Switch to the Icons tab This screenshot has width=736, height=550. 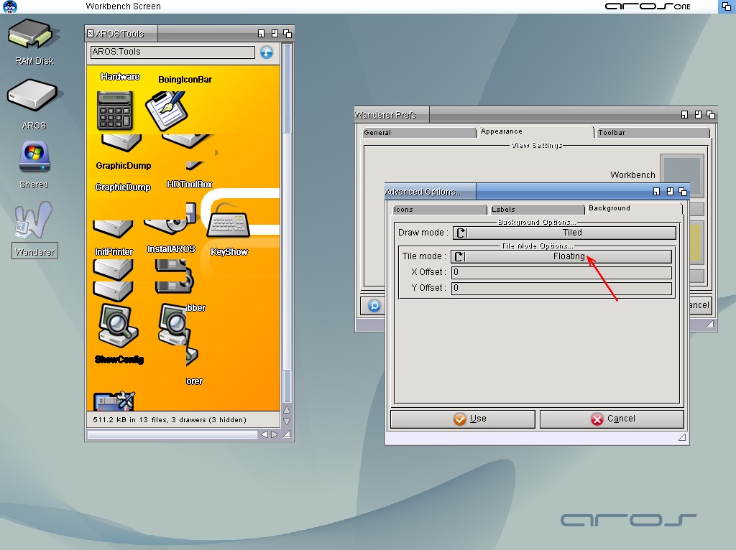coord(438,210)
